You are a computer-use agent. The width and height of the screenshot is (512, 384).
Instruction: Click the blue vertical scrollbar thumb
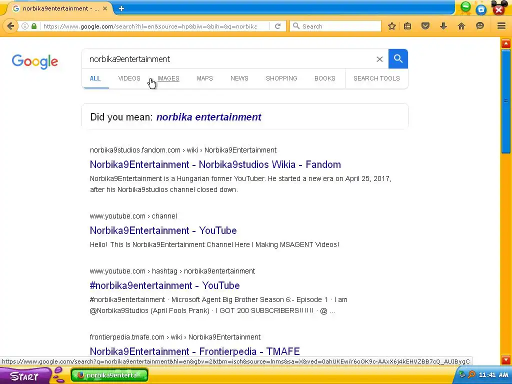click(506, 100)
